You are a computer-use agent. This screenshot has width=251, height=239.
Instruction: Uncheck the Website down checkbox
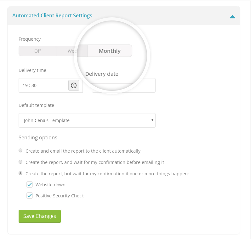[30, 184]
